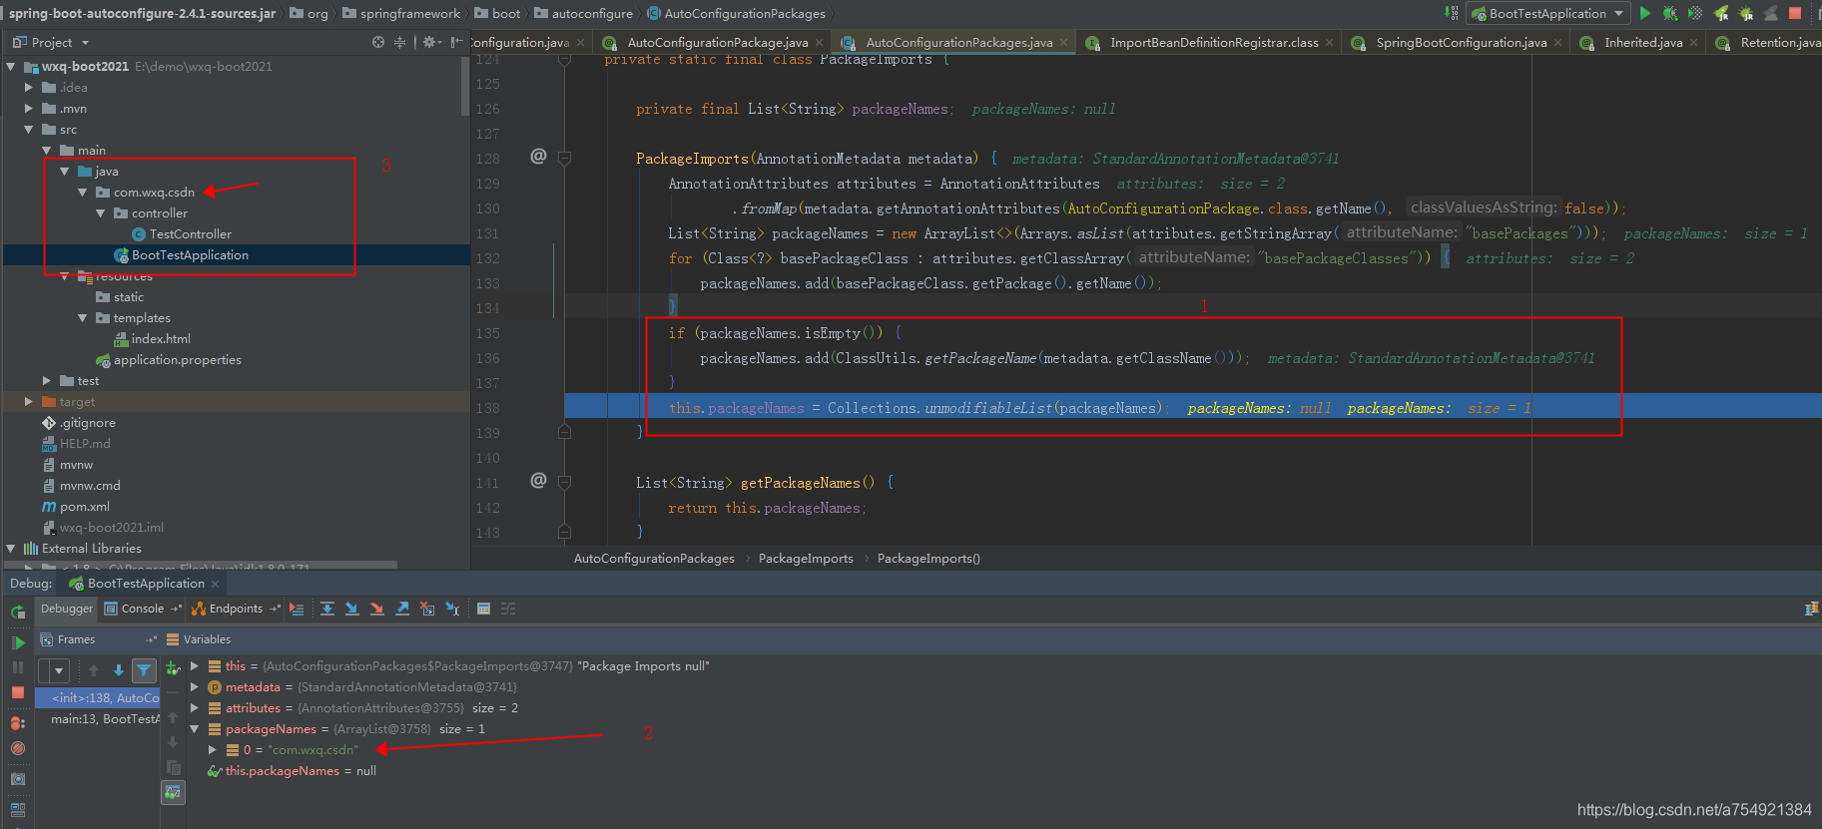Viewport: 1822px width, 829px height.
Task: Toggle the show watches in variables button
Action: click(173, 792)
